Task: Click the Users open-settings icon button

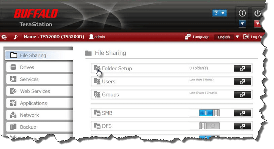Action: click(242, 82)
